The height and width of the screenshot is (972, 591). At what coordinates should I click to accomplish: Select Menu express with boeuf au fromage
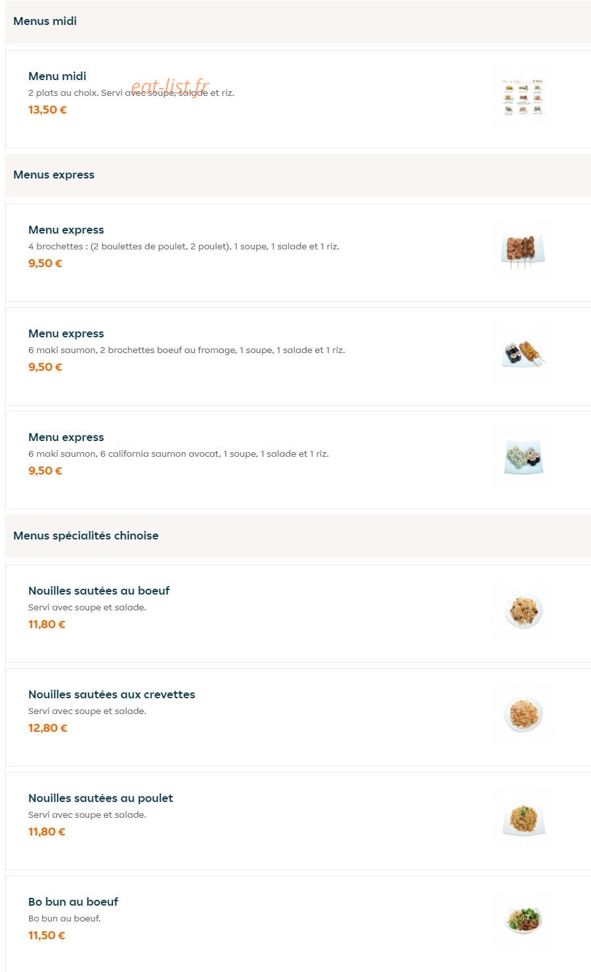[298, 356]
